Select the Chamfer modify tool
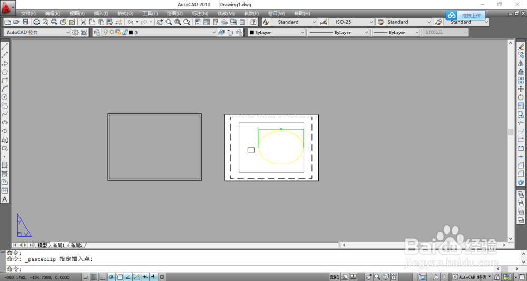Viewport: 527px width, 281px height. click(521, 165)
